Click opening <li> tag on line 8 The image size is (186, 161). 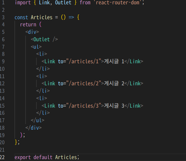click(42, 54)
